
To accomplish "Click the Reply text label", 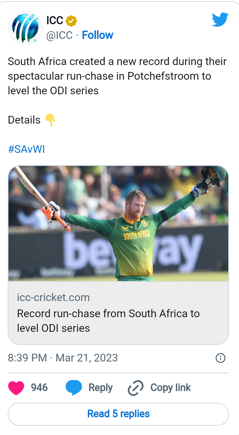I will [x=100, y=388].
